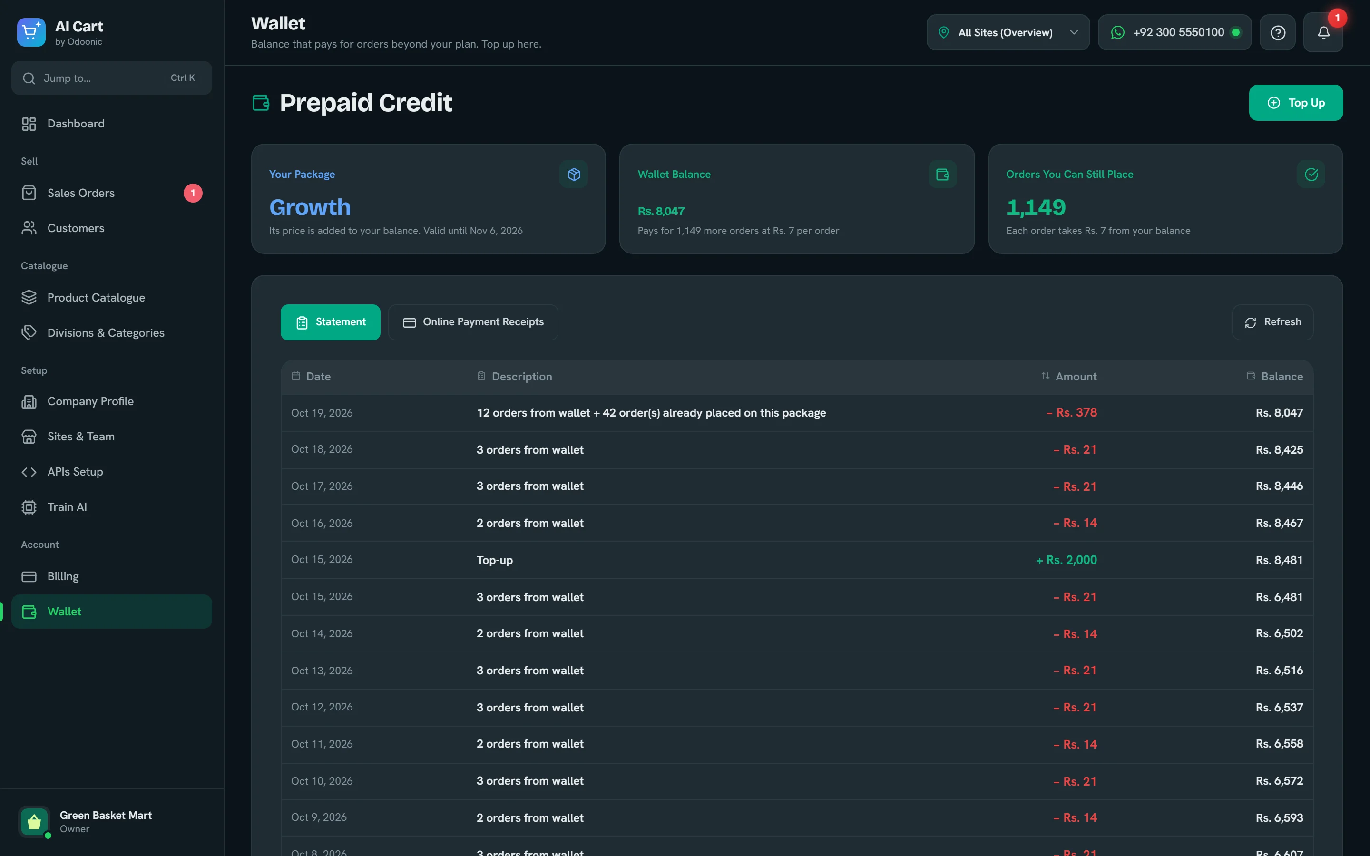Go to the Billing page
Image resolution: width=1370 pixels, height=856 pixels.
[x=111, y=576]
